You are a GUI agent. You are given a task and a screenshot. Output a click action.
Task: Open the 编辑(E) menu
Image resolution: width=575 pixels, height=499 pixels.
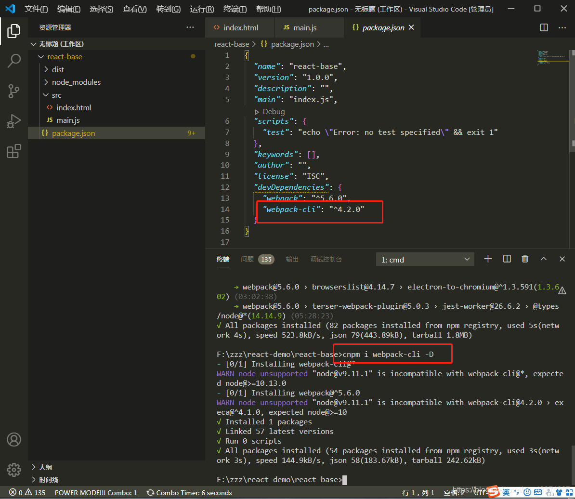pyautogui.click(x=69, y=9)
